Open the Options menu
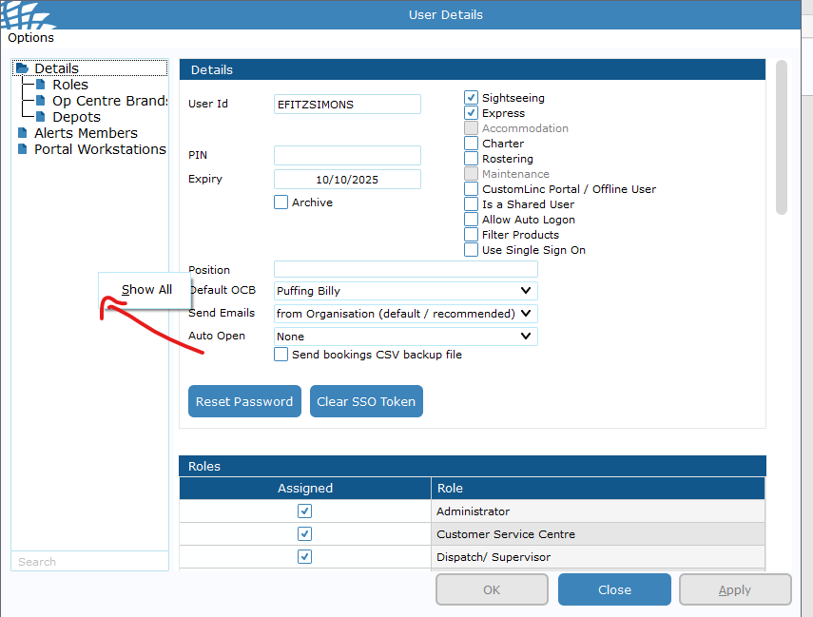The height and width of the screenshot is (617, 813). point(31,38)
